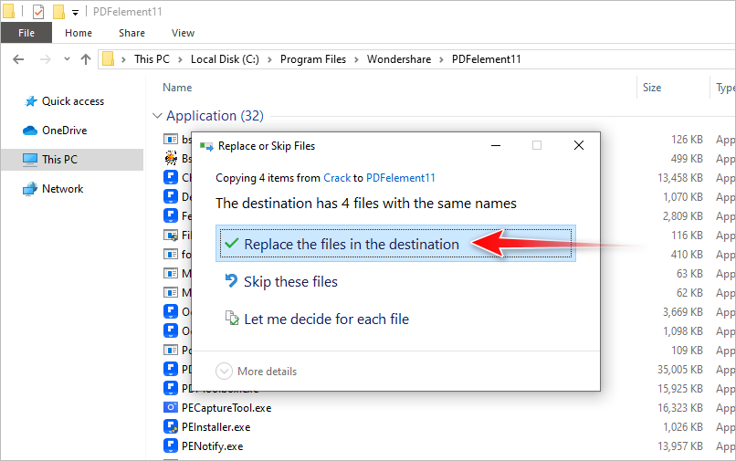Viewport: 736px width, 461px height.
Task: Open the recent locations dropdown arrow
Action: 67,59
